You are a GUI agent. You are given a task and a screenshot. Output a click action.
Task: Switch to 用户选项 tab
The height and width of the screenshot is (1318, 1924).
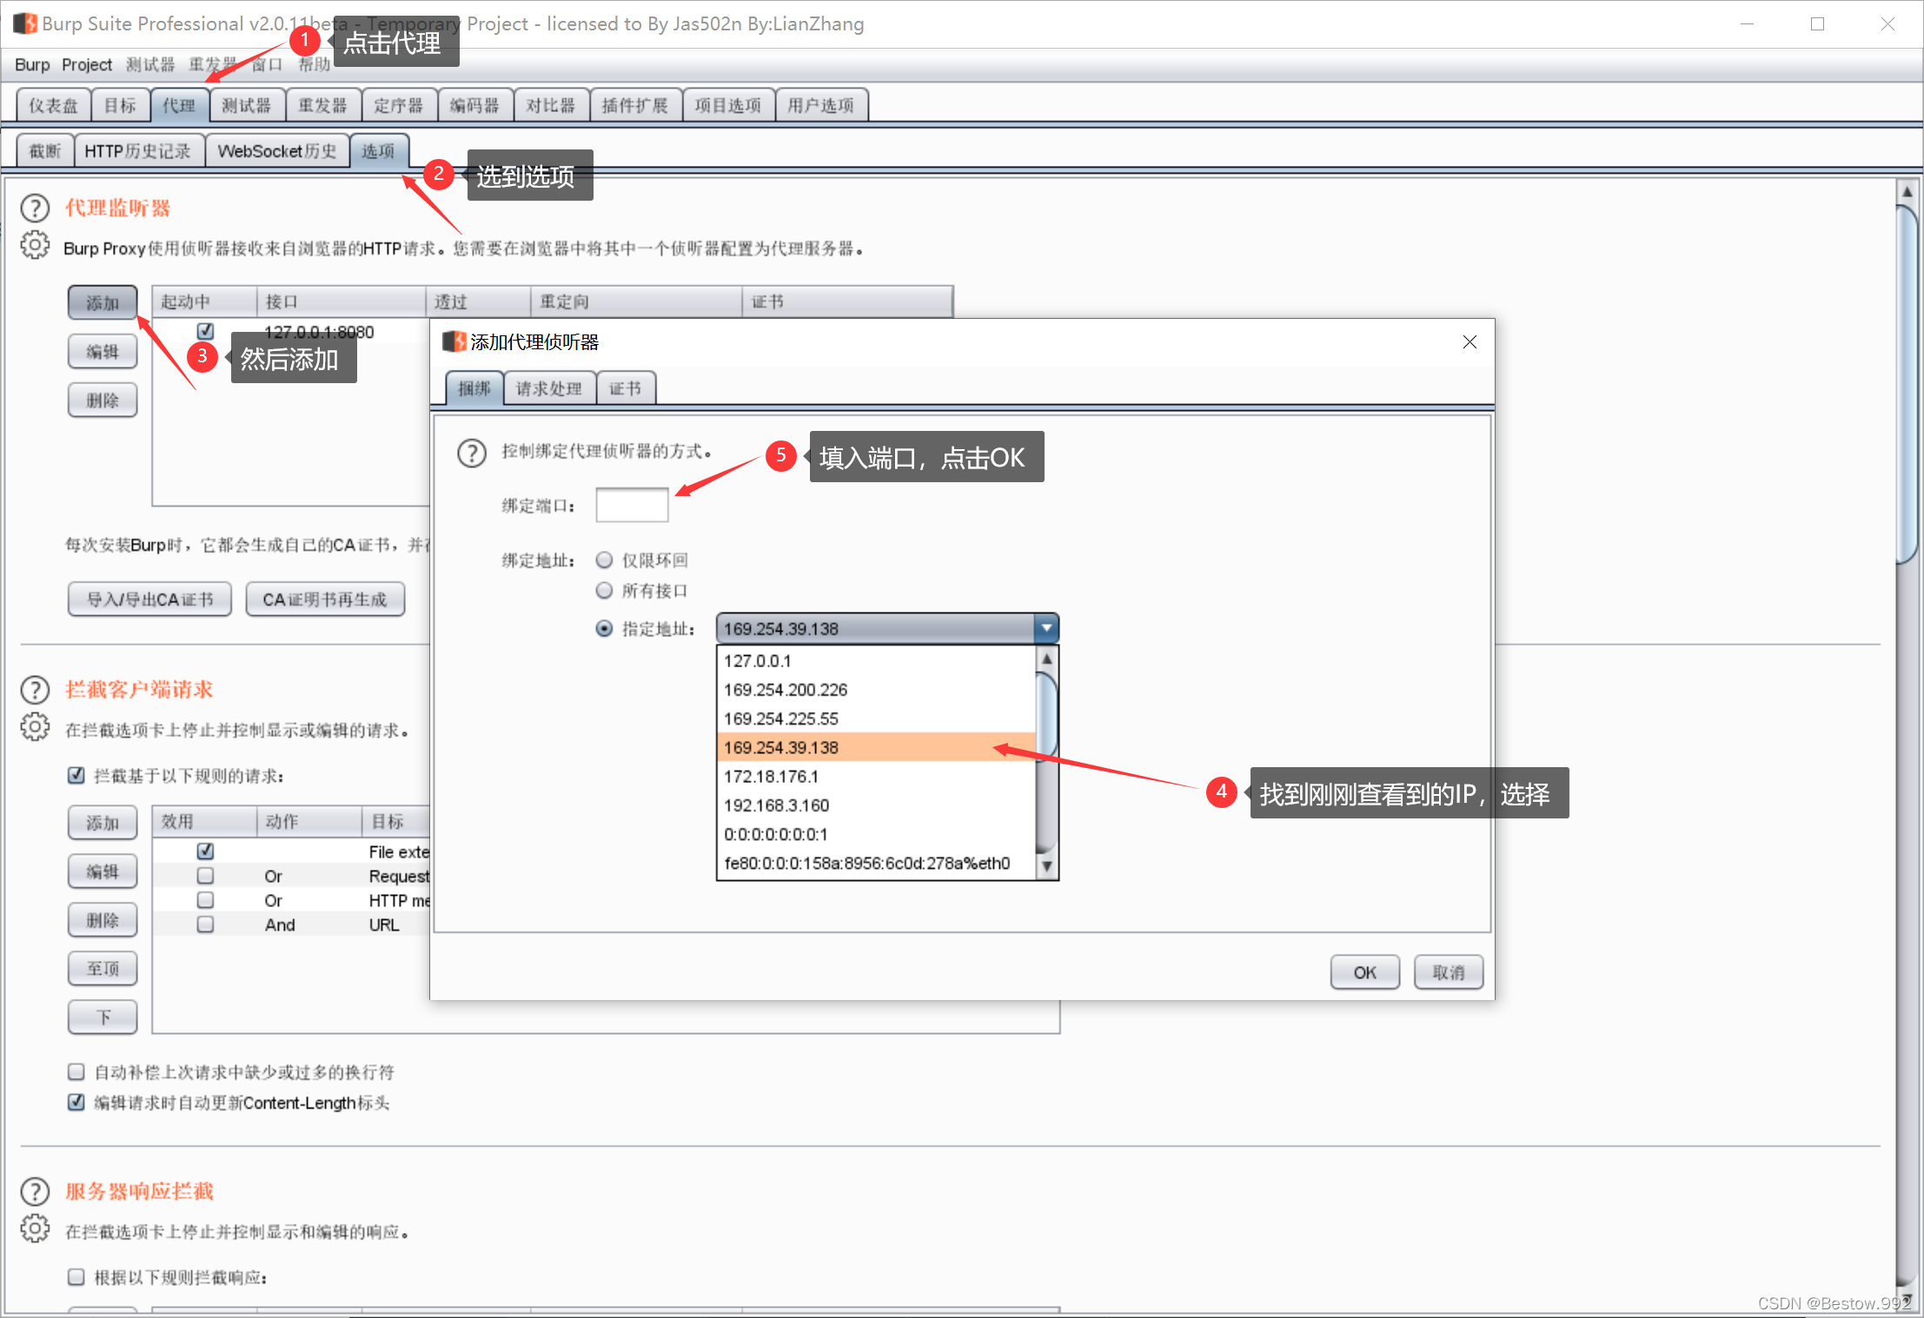820,105
